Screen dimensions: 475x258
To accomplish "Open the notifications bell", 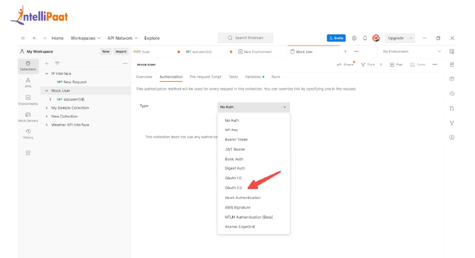I will tap(365, 38).
